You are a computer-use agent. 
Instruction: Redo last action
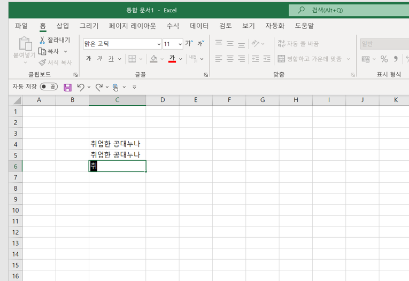click(x=99, y=87)
